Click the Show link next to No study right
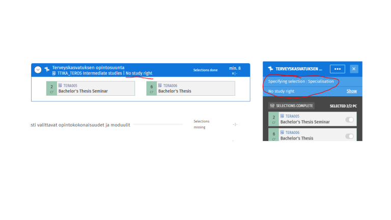This screenshot has width=391, height=220. [x=352, y=91]
